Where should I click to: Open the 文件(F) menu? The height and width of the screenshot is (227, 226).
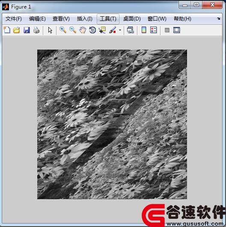(x=13, y=19)
